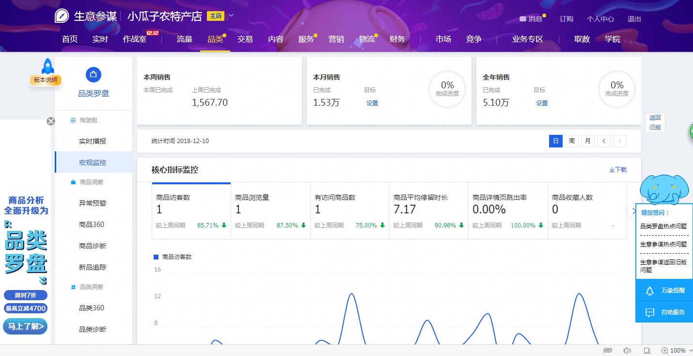693x356 pixels.
Task: Open 品类诊断 in the sidebar
Action: click(93, 329)
